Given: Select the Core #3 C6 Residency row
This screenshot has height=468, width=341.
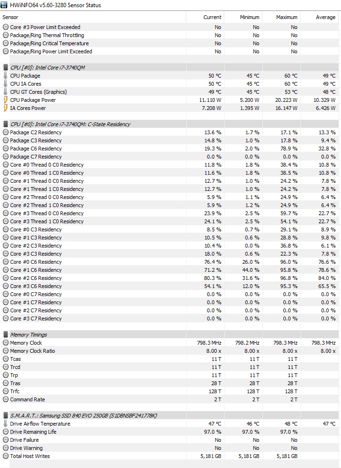Looking at the screenshot, I should coord(170,286).
